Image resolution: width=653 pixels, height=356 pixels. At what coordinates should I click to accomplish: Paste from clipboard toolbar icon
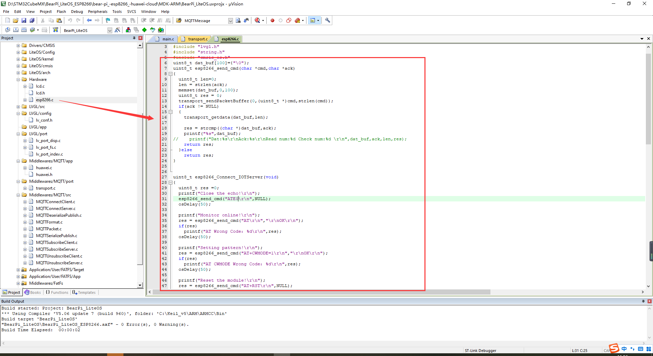pos(59,20)
